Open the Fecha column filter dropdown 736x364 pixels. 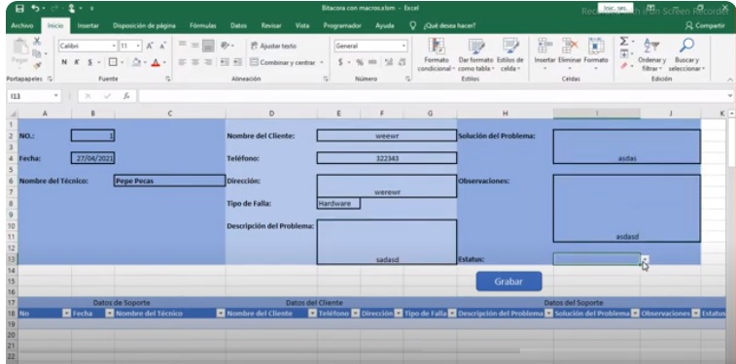pyautogui.click(x=109, y=314)
